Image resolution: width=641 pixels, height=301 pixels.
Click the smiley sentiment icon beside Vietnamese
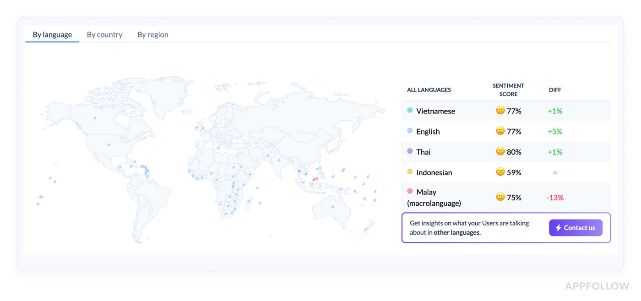click(500, 110)
